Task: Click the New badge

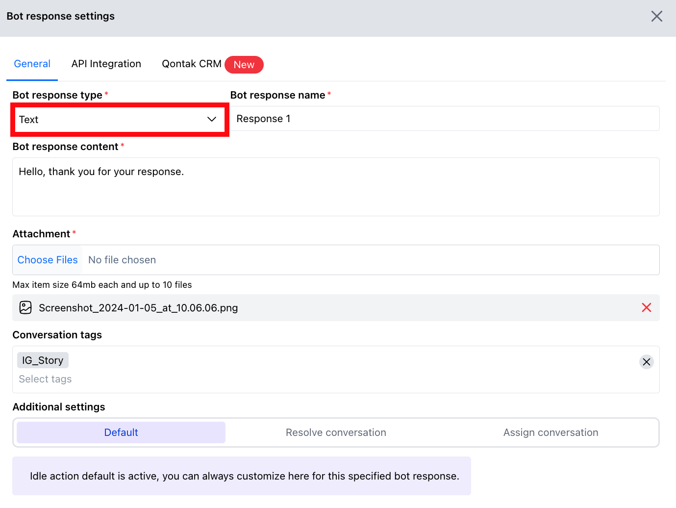Action: tap(244, 65)
